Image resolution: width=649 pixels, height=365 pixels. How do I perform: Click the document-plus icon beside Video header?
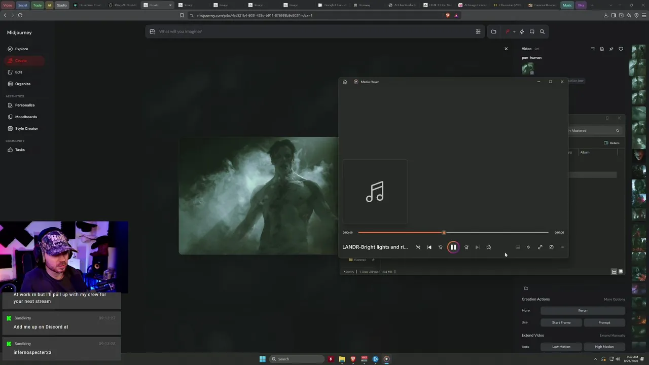602,49
